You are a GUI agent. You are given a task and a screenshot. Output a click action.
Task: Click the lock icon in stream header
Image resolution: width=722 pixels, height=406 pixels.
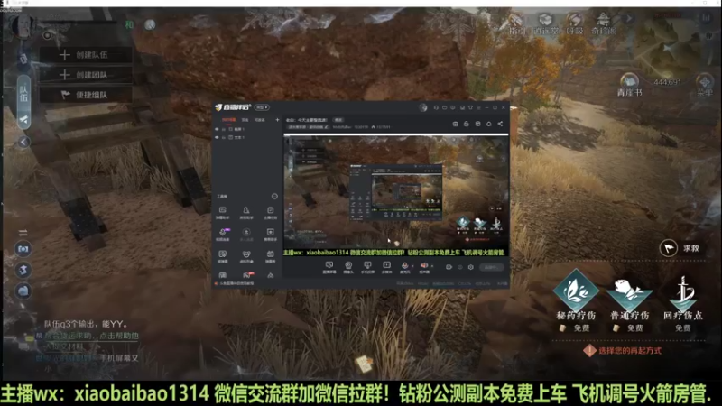[466, 124]
